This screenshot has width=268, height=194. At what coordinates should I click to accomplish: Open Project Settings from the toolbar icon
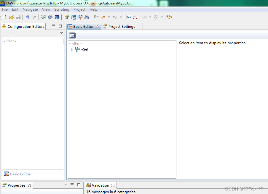(66, 17)
